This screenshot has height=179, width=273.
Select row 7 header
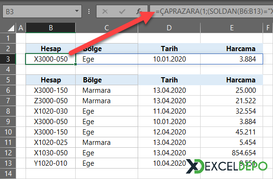pyautogui.click(x=8, y=101)
